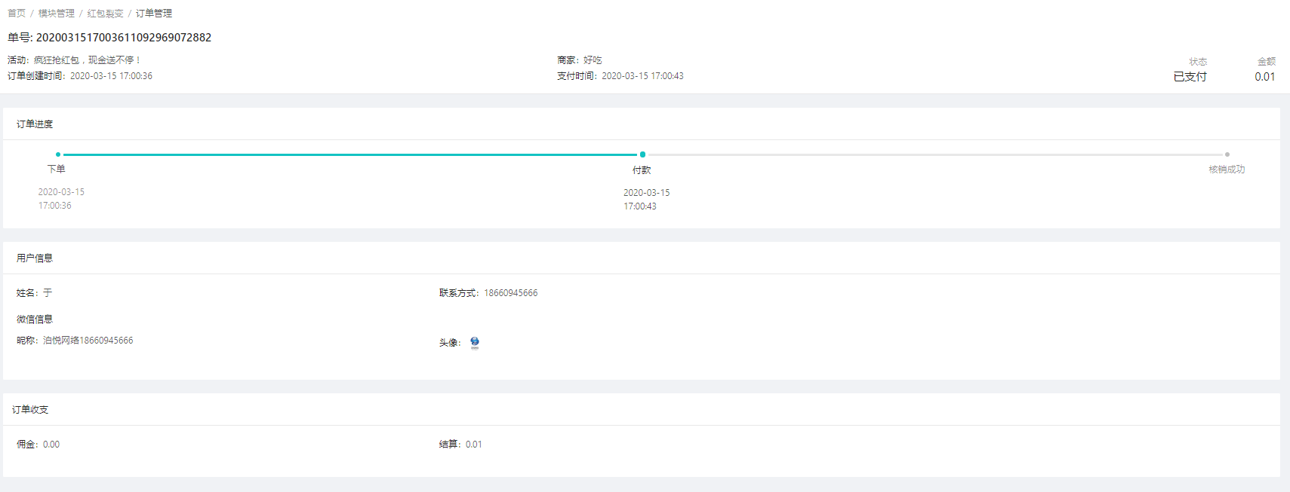Viewport: 1290px width, 492px height.
Task: Click the green progress line between 下单 and 付款
Action: [x=350, y=154]
